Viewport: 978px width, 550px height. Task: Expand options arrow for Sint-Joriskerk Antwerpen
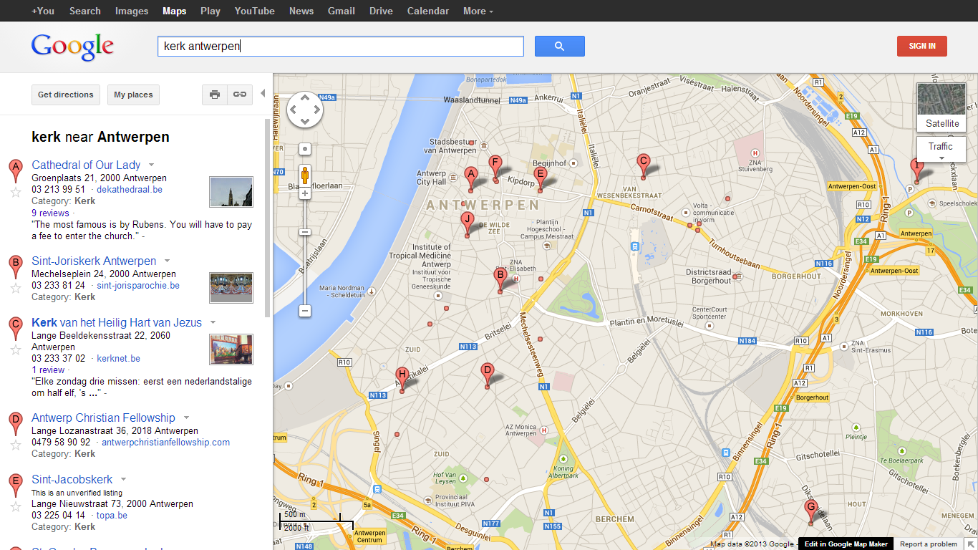167,261
